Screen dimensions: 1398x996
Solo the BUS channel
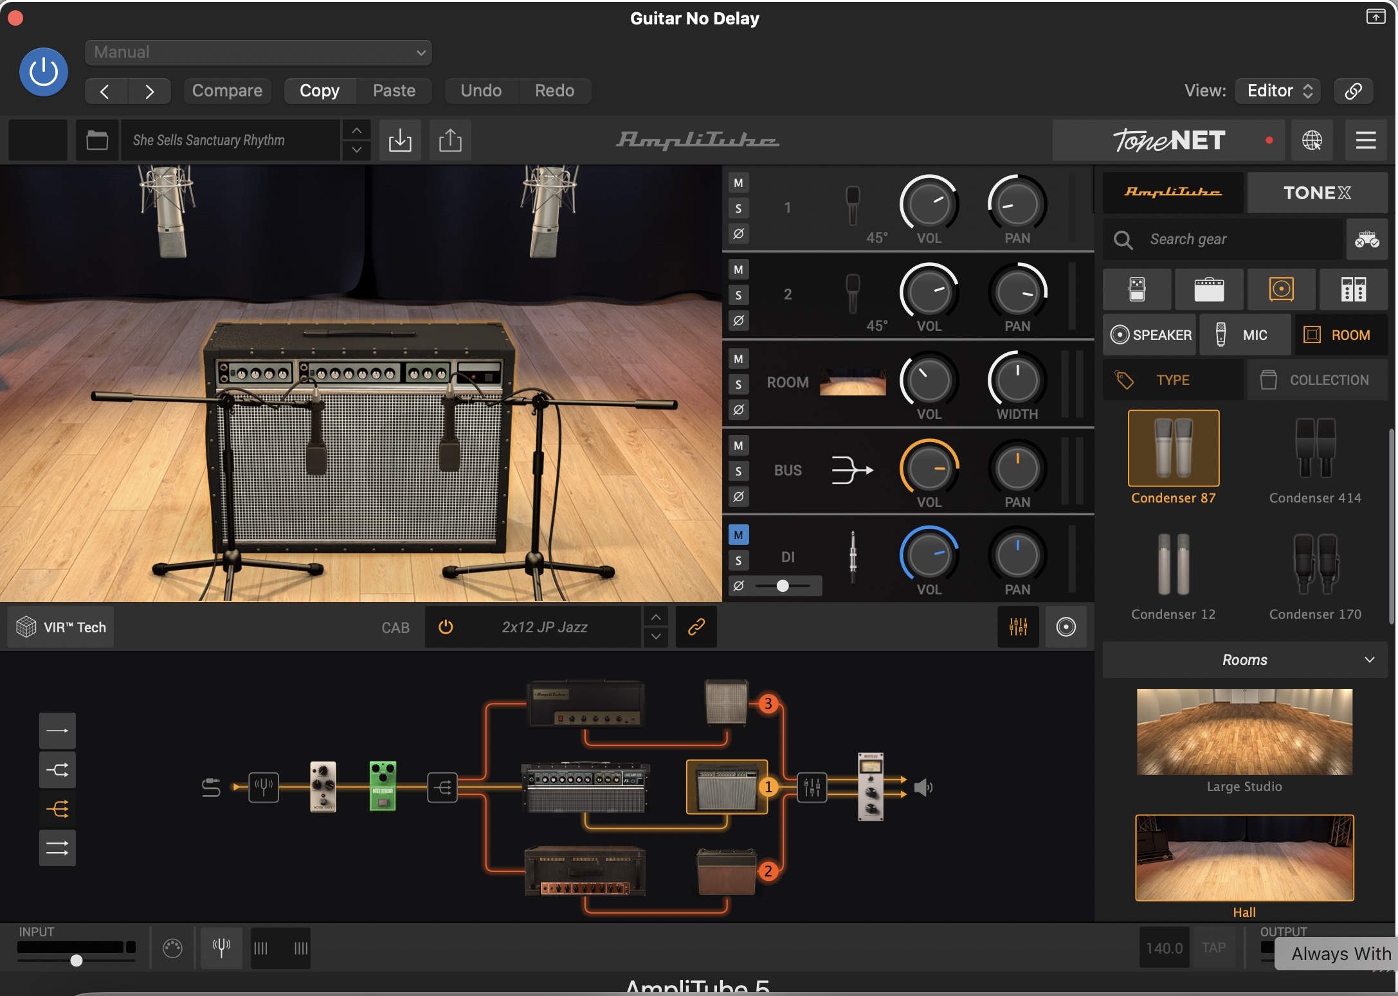click(x=738, y=471)
